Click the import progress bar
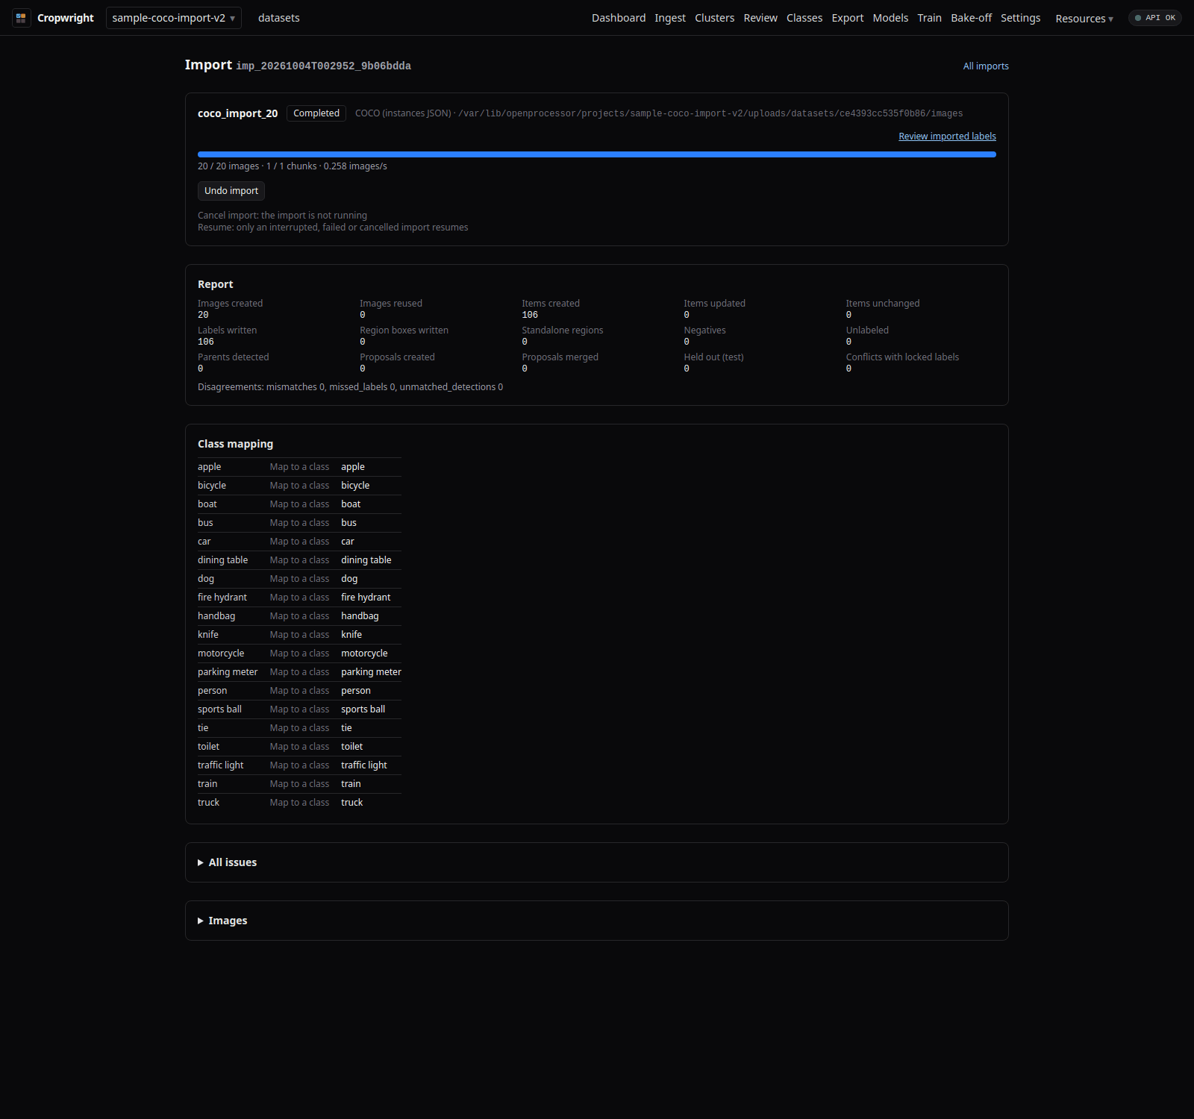Image resolution: width=1194 pixels, height=1119 pixels. pyautogui.click(x=597, y=154)
